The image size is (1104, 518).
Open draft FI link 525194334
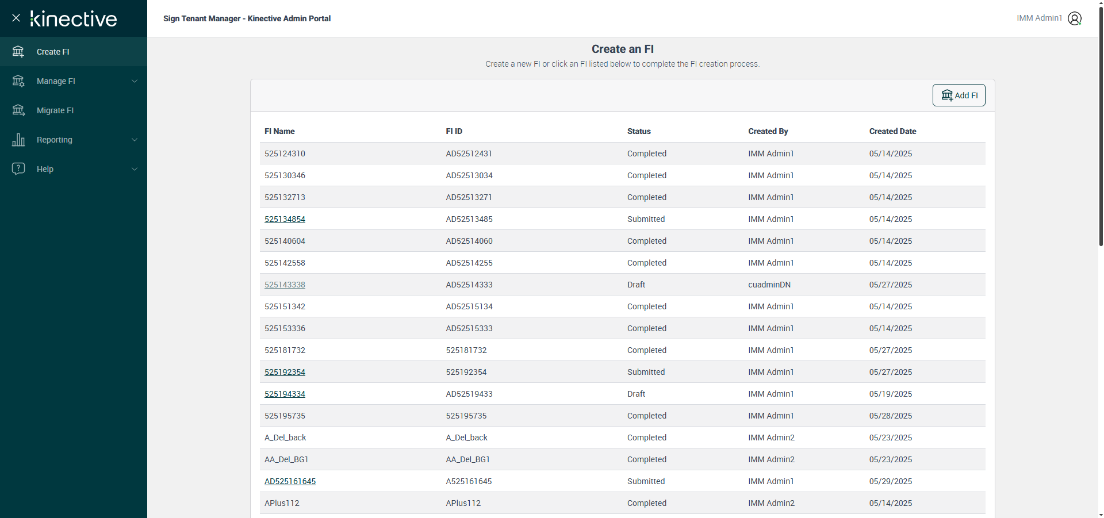[x=285, y=394]
